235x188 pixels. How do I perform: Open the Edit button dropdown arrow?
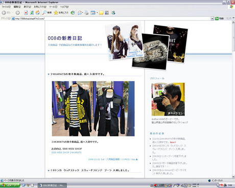point(97,13)
